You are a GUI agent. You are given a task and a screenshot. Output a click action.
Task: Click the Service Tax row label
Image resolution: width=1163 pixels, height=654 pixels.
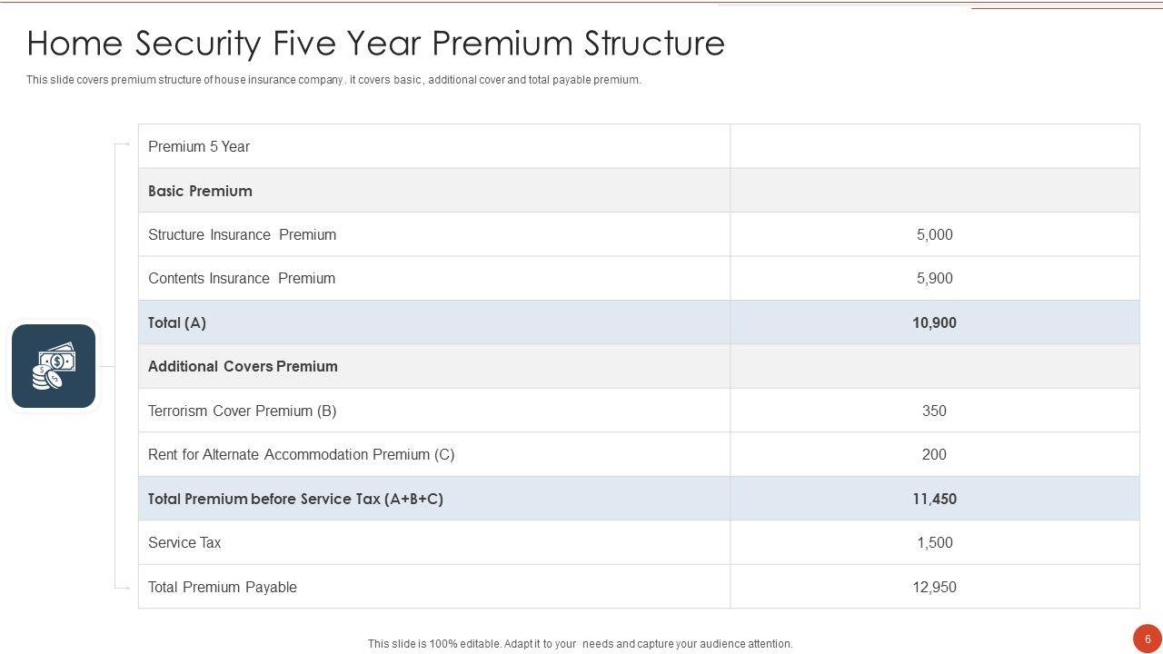184,543
